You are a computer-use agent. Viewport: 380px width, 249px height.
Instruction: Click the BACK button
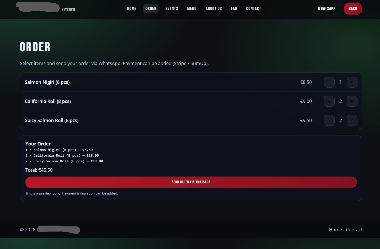pos(353,9)
